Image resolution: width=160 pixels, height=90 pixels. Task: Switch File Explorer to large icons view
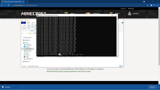pyautogui.click(x=122, y=66)
